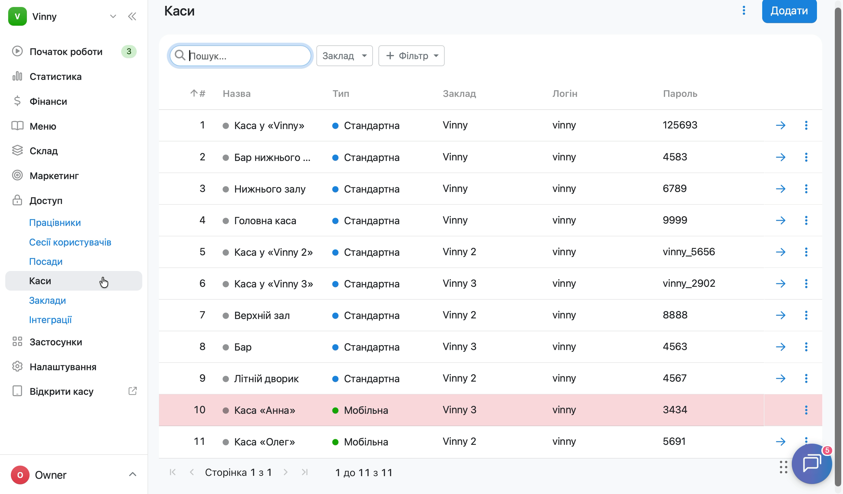
Task: Expand the Vinny account dropdown
Action: (x=113, y=16)
